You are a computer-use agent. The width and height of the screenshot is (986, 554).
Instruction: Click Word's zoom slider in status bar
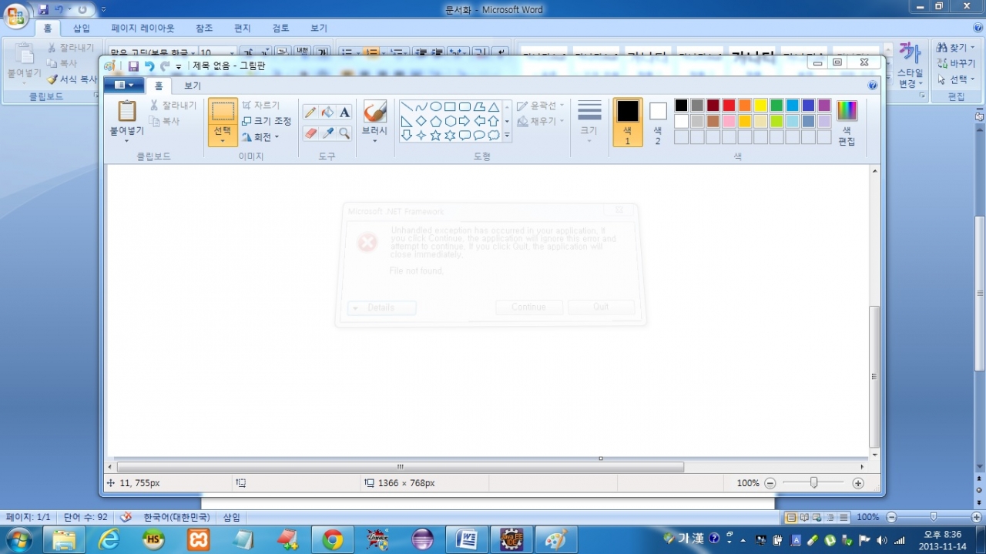pyautogui.click(x=933, y=517)
